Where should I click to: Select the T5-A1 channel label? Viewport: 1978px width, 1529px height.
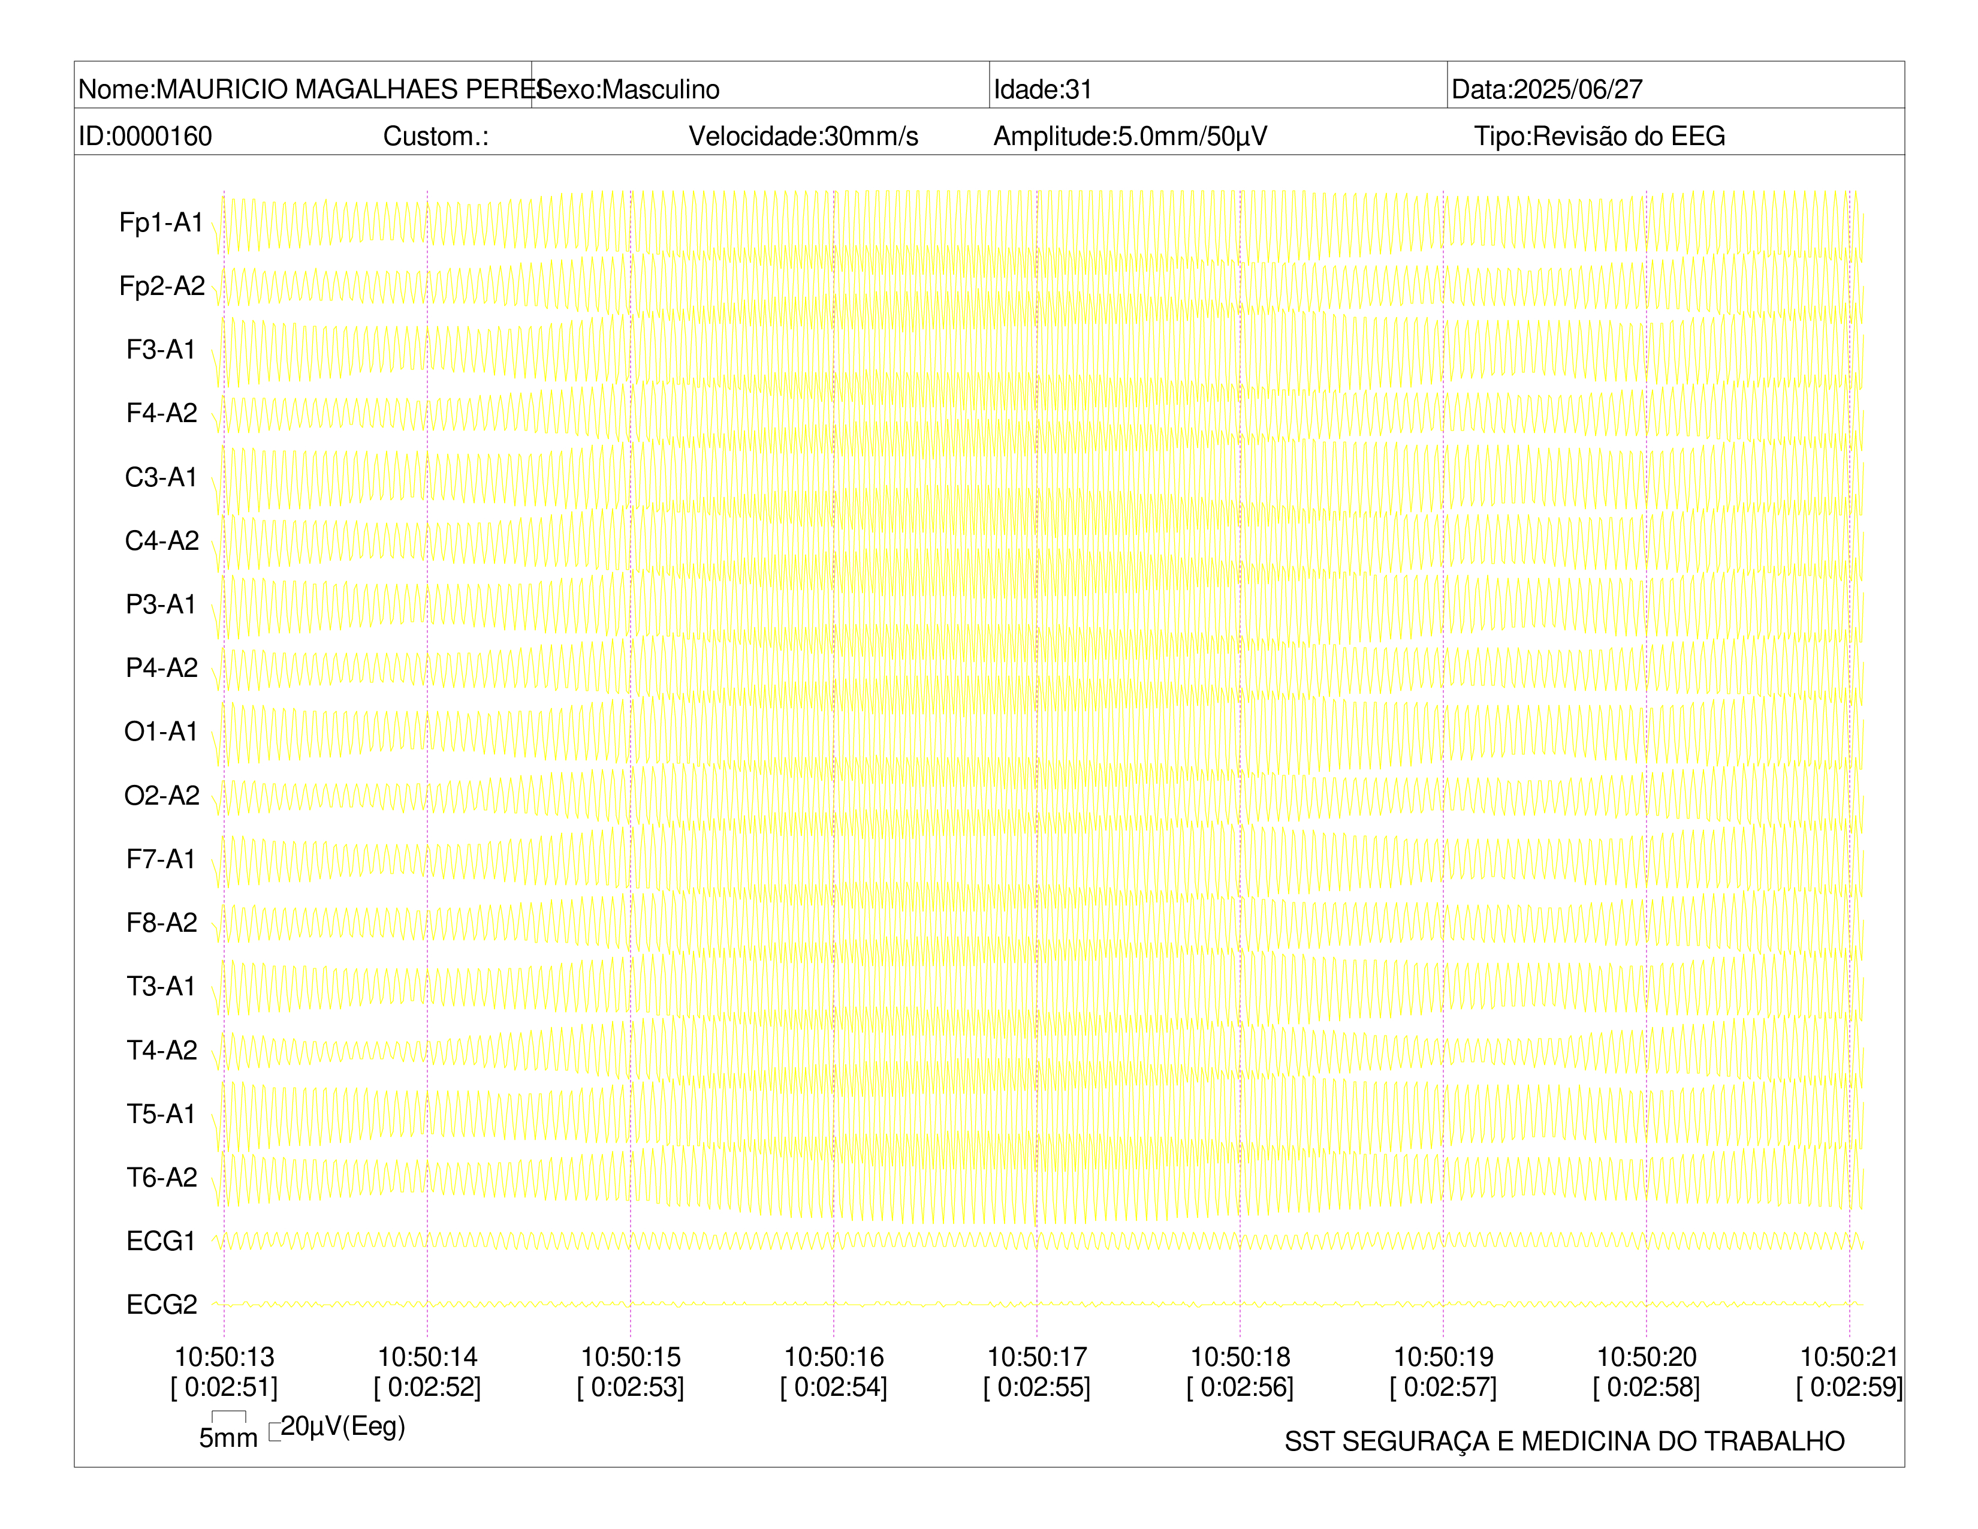coord(161,1113)
